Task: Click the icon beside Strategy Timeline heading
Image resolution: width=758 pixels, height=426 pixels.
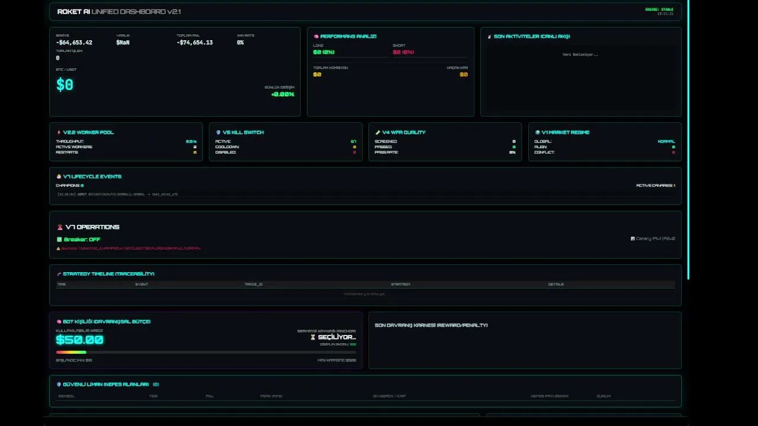Action: [x=59, y=274]
